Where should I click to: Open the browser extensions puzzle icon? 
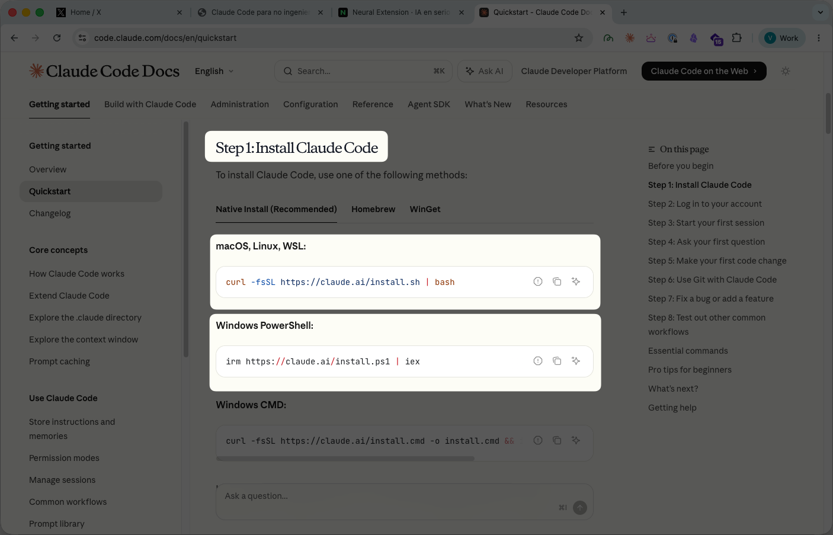736,38
